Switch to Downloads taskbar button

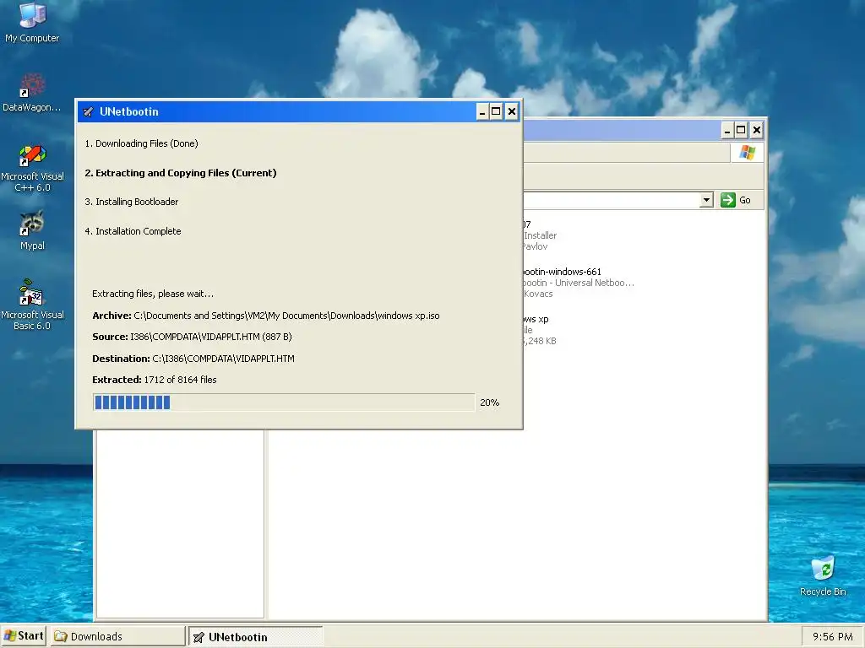(x=118, y=636)
